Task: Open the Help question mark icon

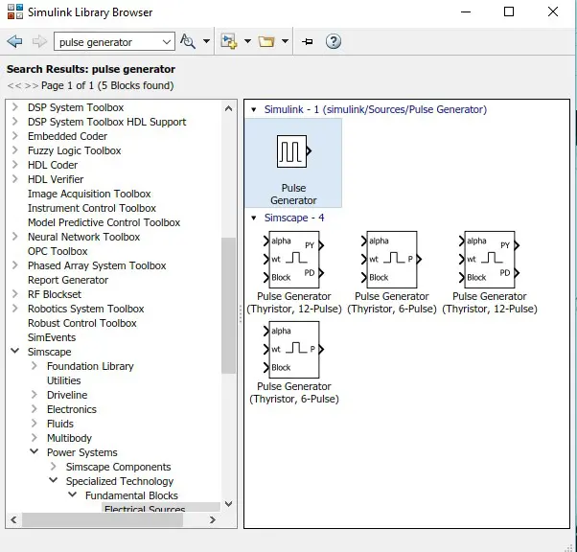Action: (334, 42)
